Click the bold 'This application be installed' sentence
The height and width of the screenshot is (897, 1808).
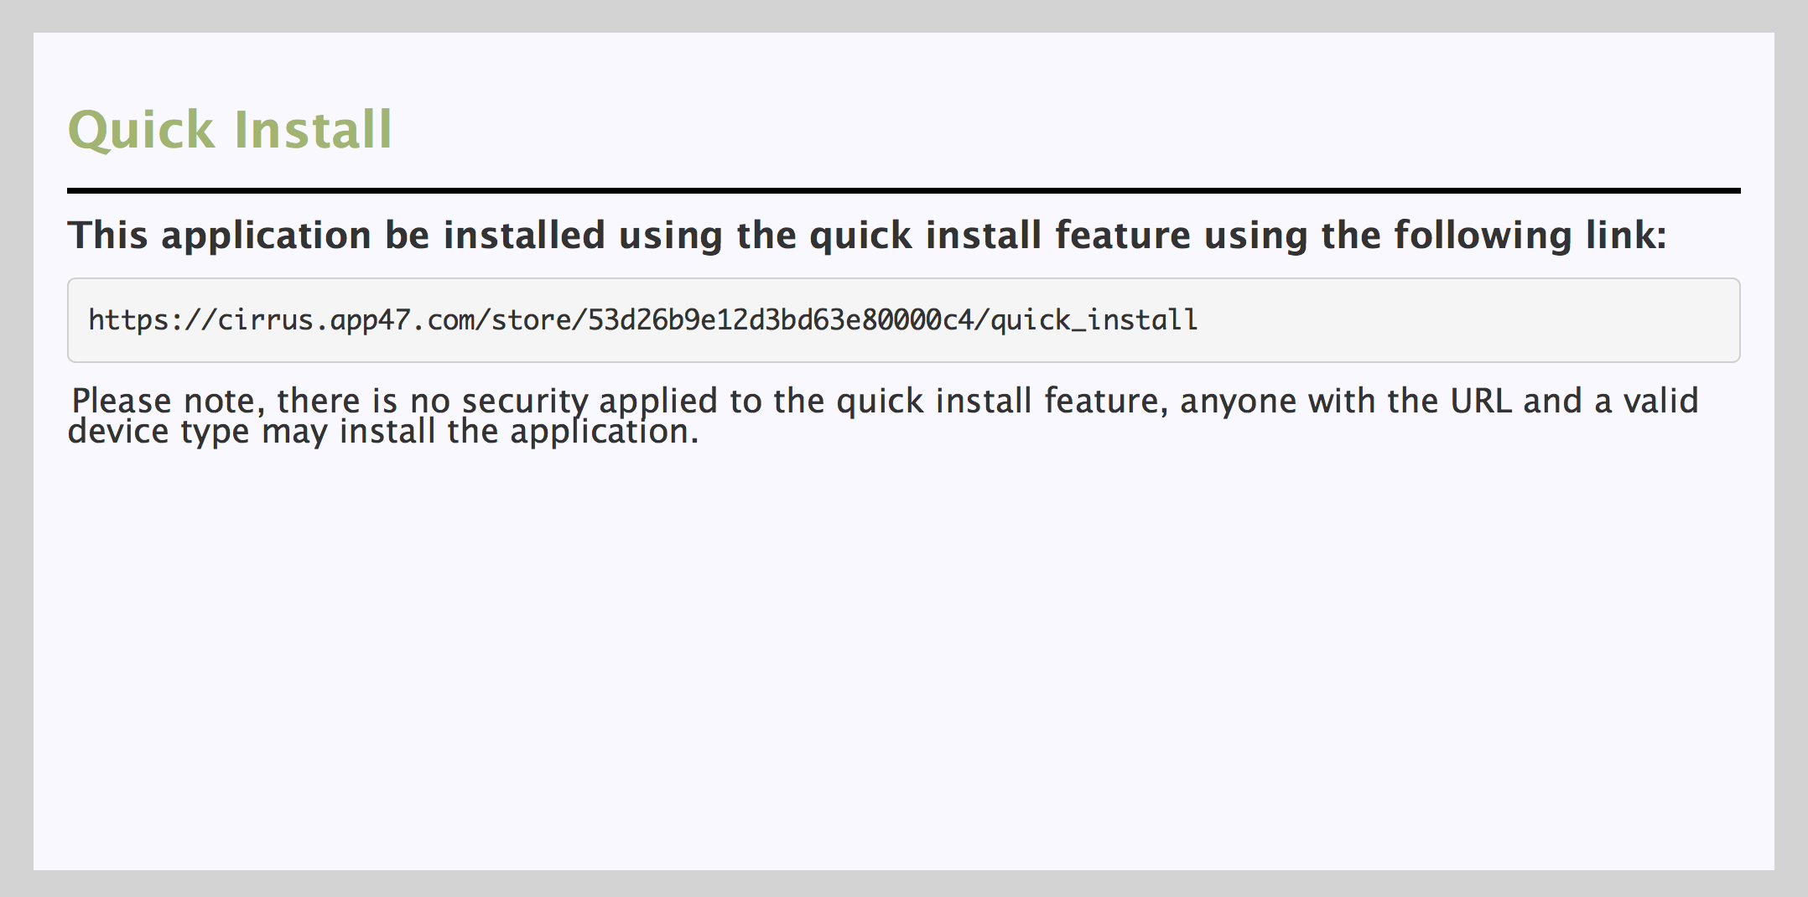867,236
